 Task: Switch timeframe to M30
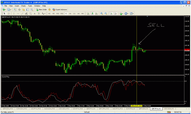[x=62, y=14]
